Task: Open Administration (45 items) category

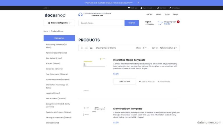Action: [56, 53]
